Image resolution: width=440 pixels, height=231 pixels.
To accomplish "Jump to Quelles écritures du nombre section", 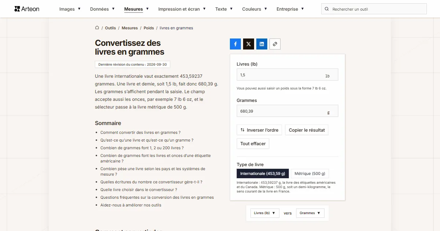I will 151,182.
